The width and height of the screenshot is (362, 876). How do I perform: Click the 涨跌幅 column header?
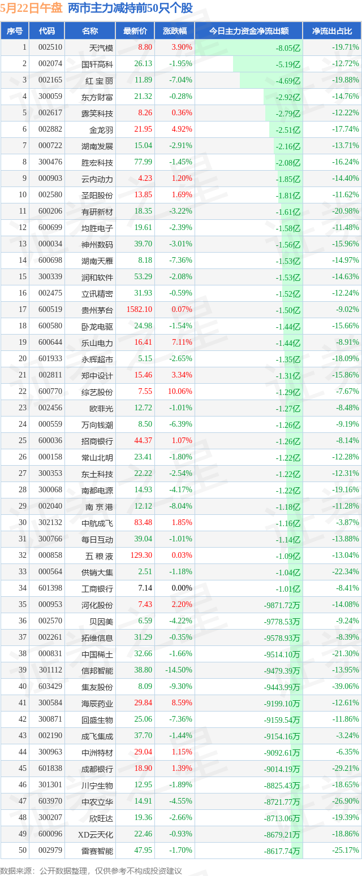click(174, 31)
